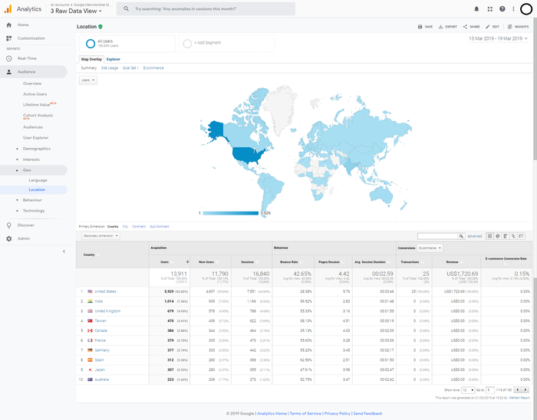Click Save report button

tap(425, 27)
